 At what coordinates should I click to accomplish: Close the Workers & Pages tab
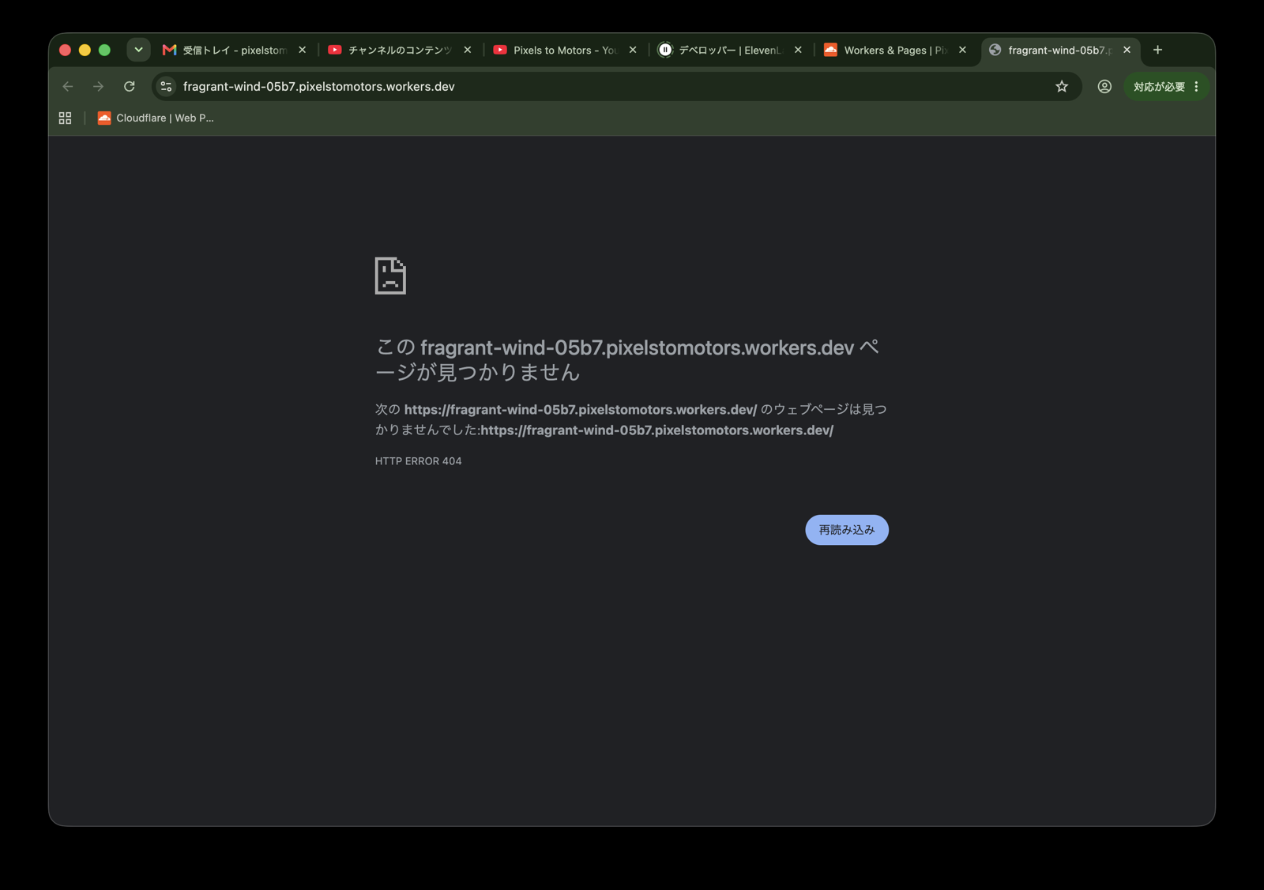pyautogui.click(x=962, y=50)
